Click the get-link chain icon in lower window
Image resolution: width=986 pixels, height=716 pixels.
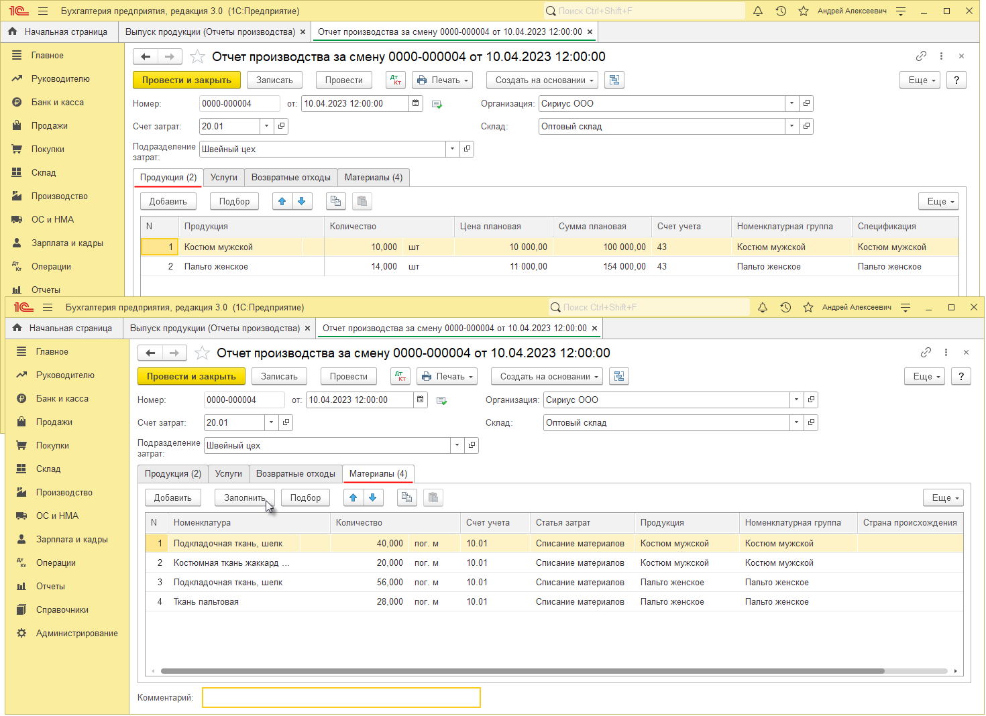[x=926, y=353]
